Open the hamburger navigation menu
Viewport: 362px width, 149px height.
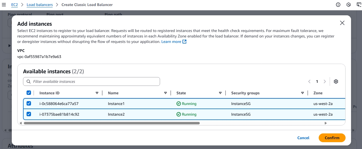tap(4, 5)
